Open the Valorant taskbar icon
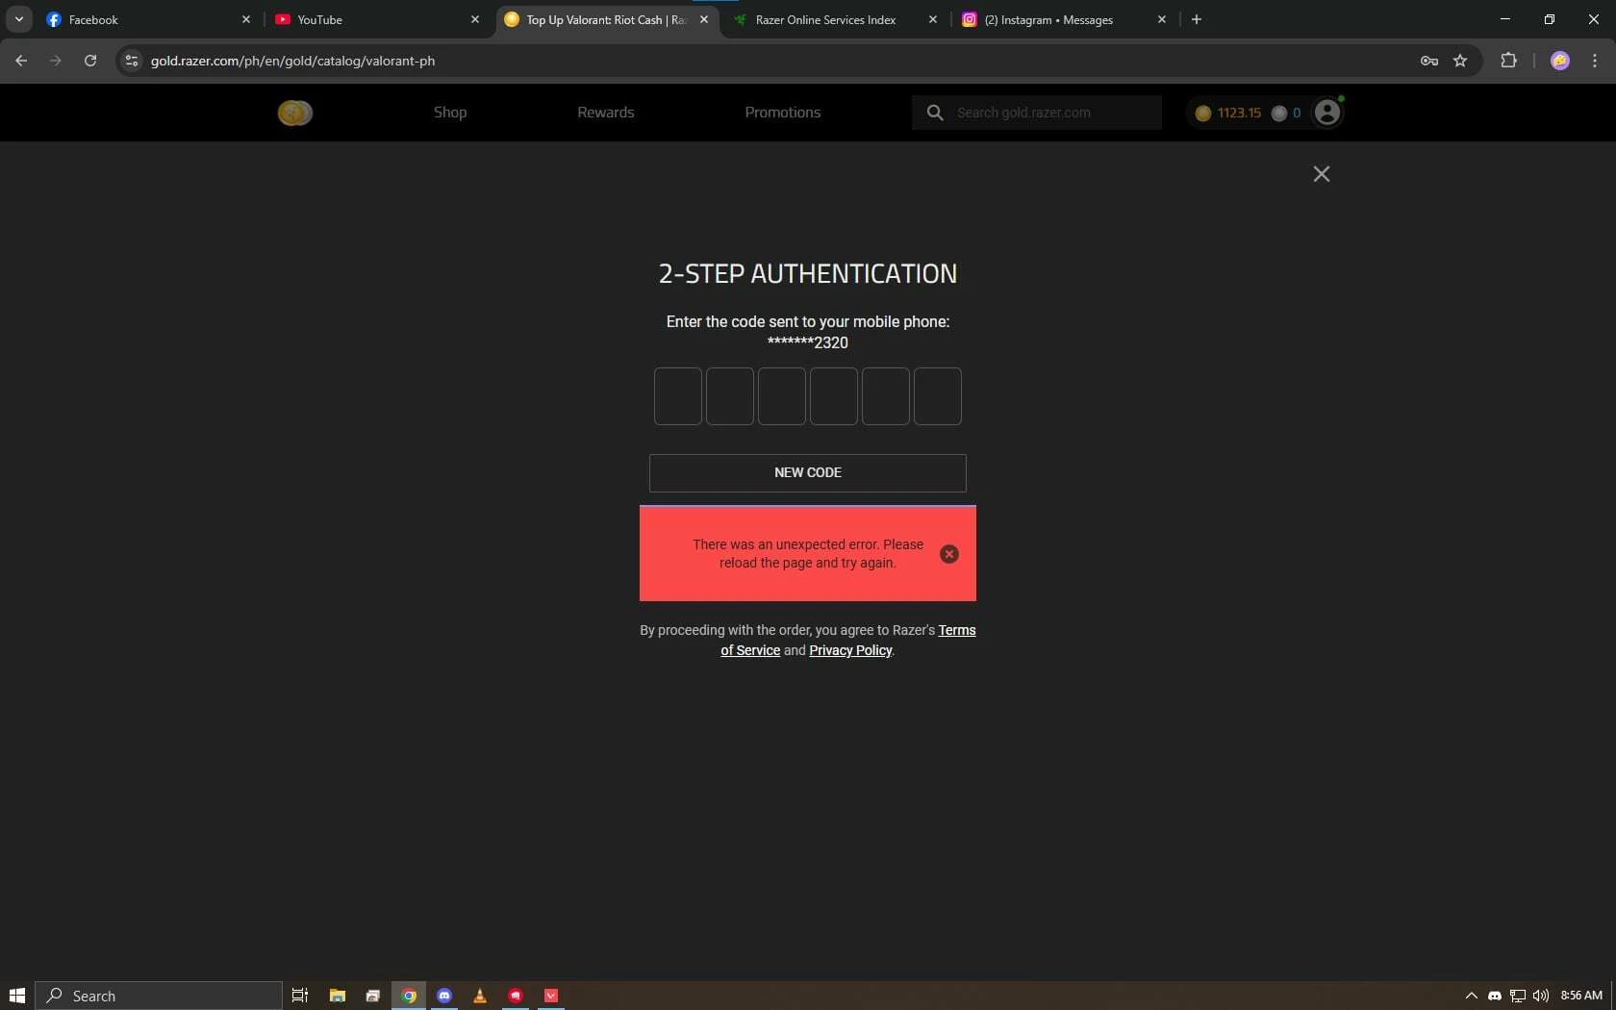1616x1010 pixels. pyautogui.click(x=551, y=996)
